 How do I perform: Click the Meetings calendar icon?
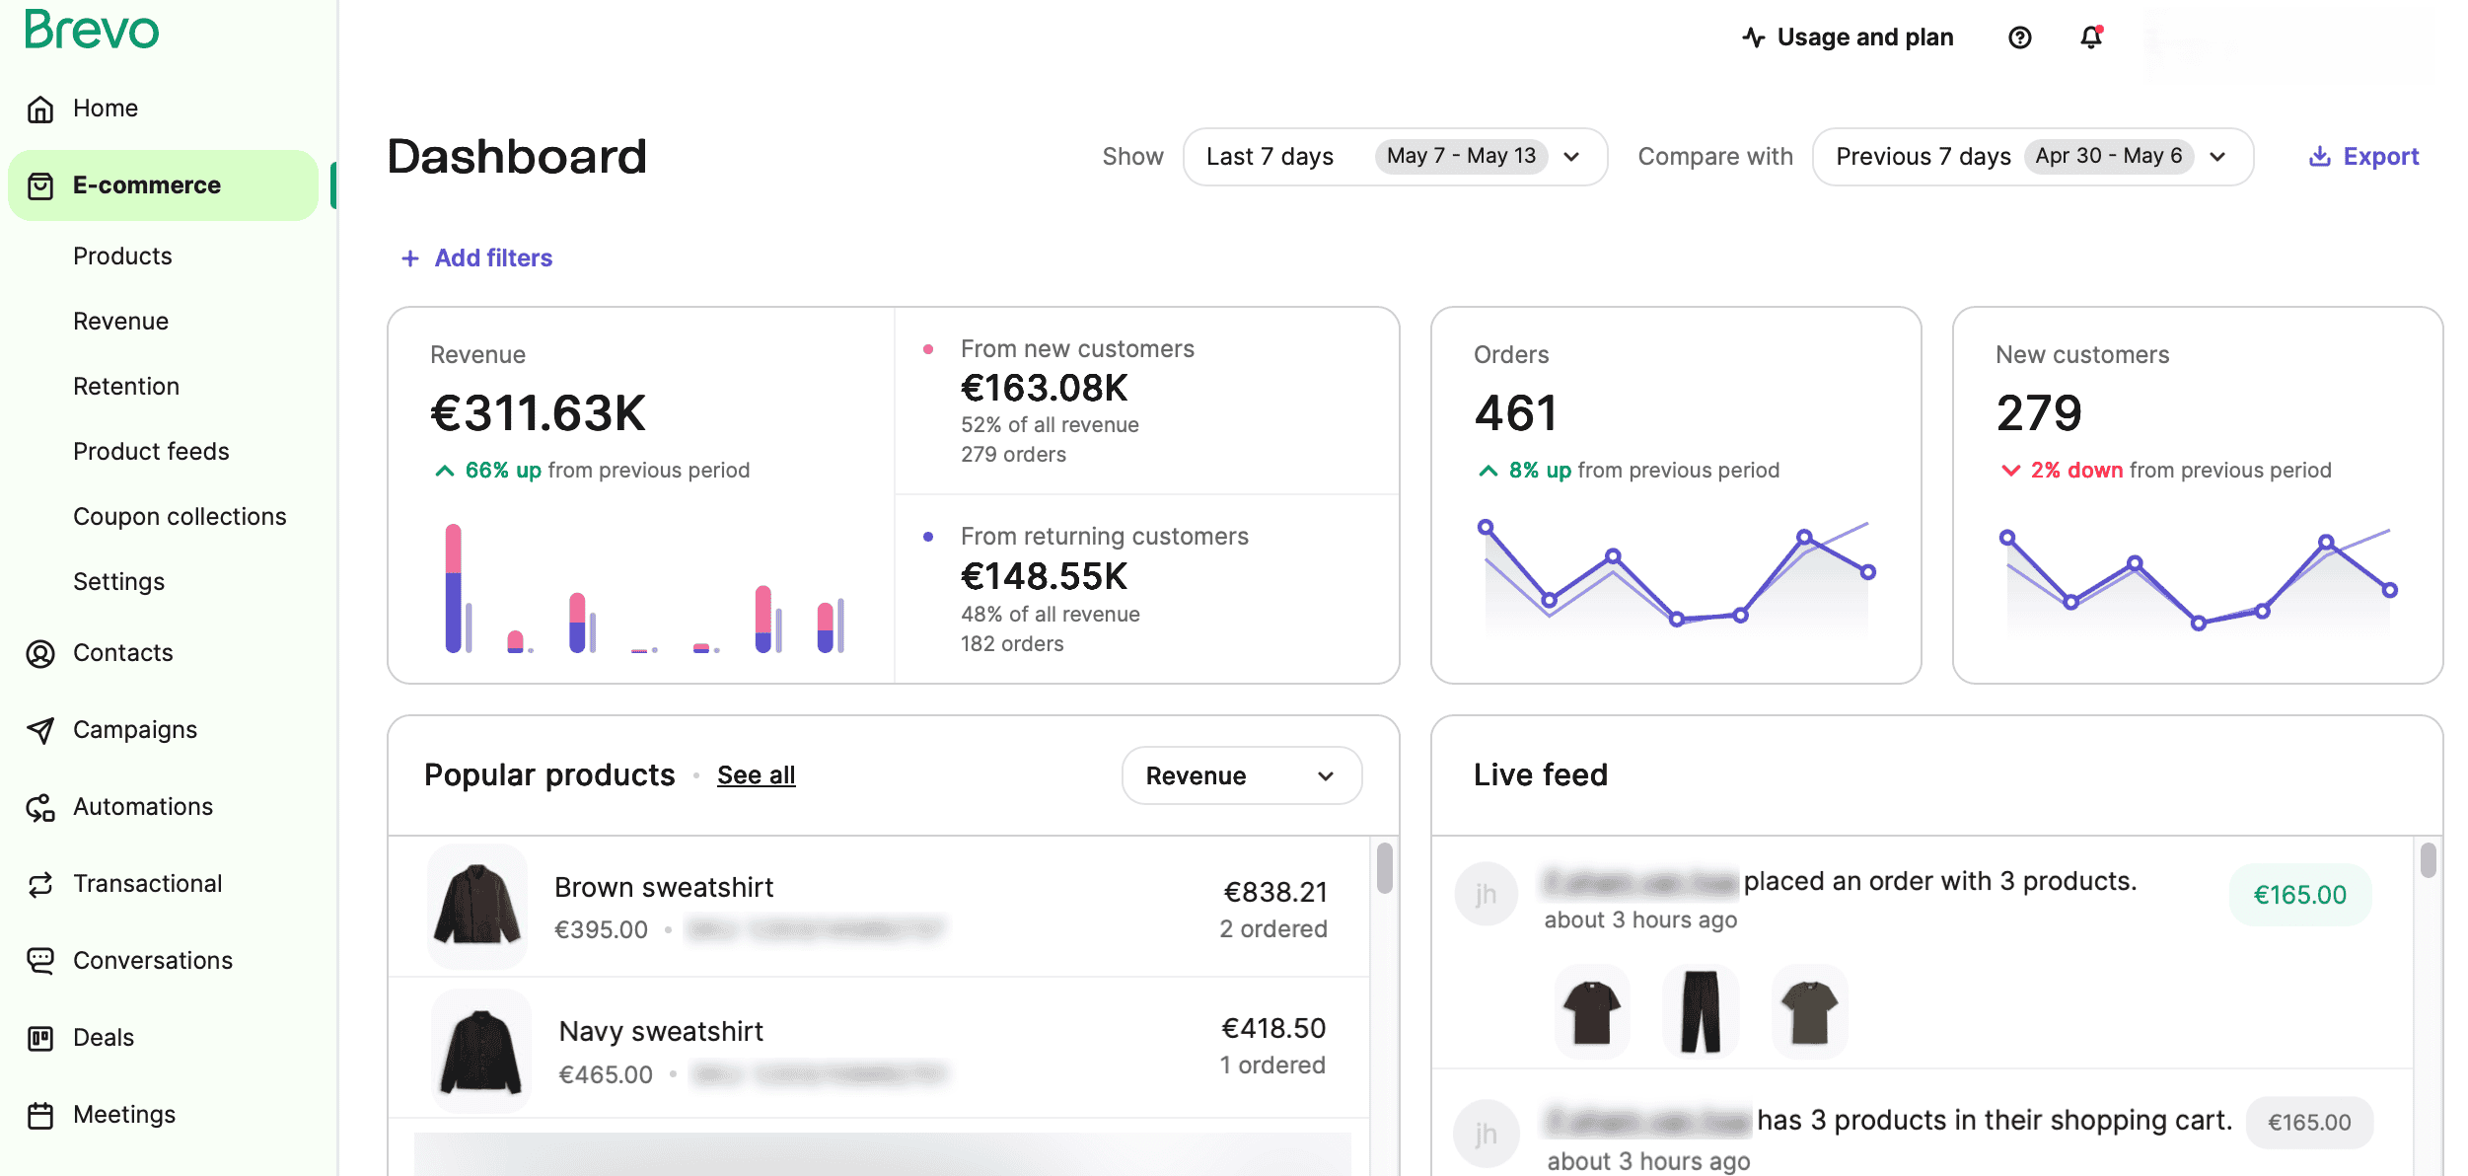[40, 1115]
